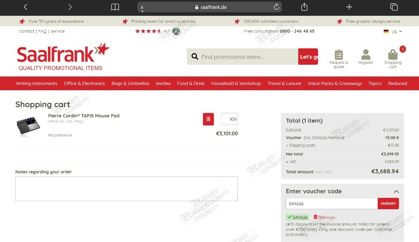Open the Household & Workshop menu
Screen dimensions: 419x242
coord(236,83)
